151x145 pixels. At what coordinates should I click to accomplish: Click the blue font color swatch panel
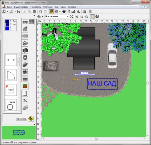[x=11, y=25]
